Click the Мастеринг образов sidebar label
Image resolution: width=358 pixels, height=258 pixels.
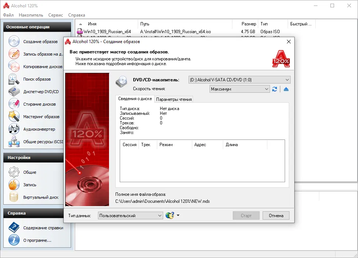[41, 117]
